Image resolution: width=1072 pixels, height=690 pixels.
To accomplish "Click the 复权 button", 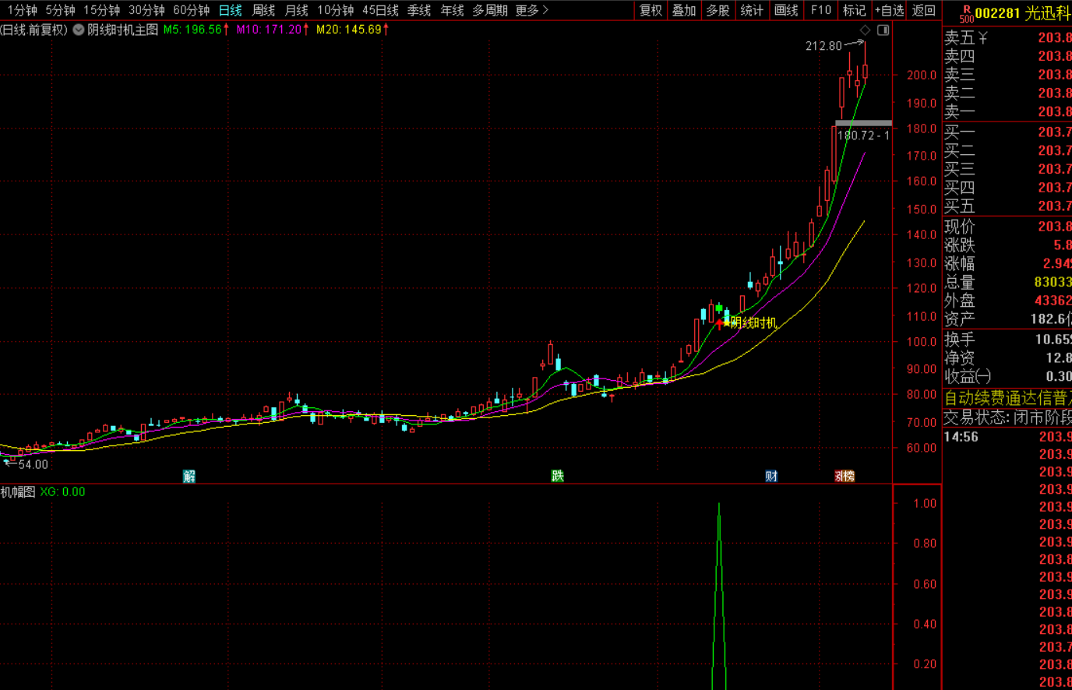I will click(651, 10).
